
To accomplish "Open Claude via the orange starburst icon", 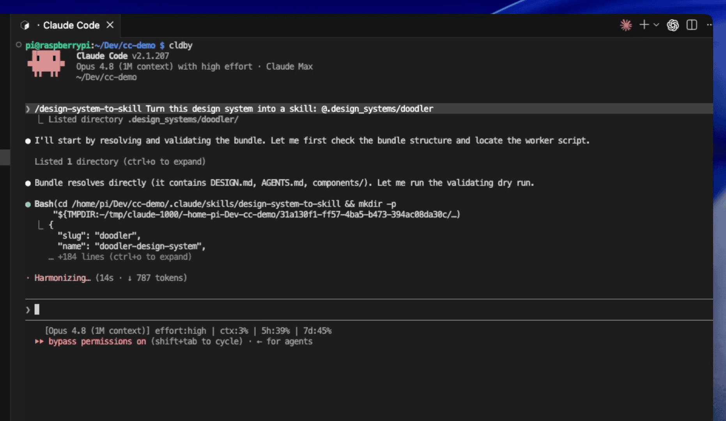I will pyautogui.click(x=626, y=25).
